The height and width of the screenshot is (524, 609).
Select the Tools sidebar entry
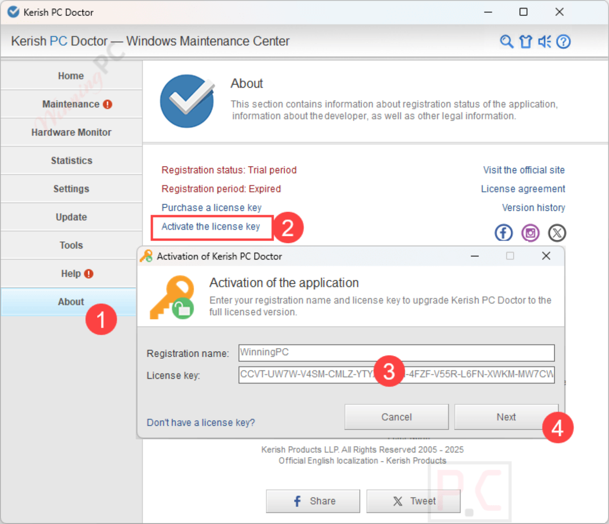(71, 245)
